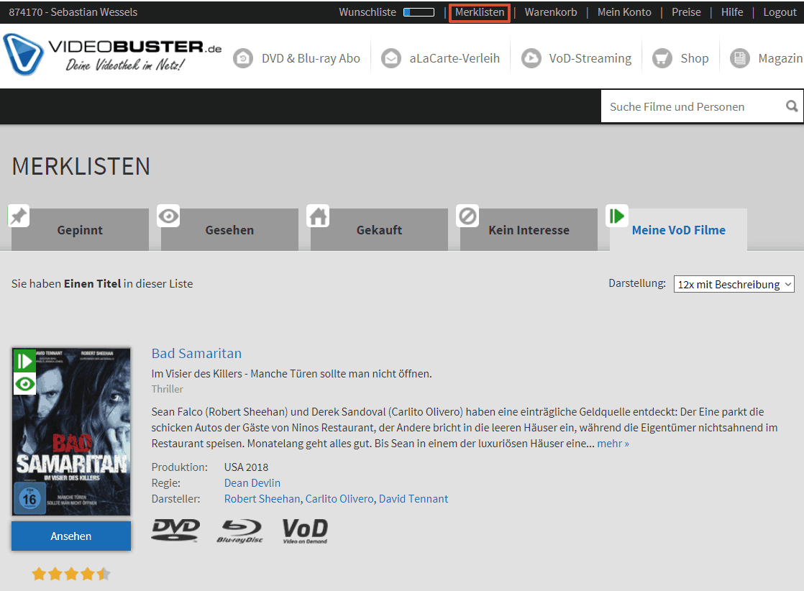Open the Darstellung dropdown

(734, 284)
